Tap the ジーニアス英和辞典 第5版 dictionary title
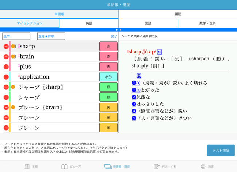 [139, 36]
